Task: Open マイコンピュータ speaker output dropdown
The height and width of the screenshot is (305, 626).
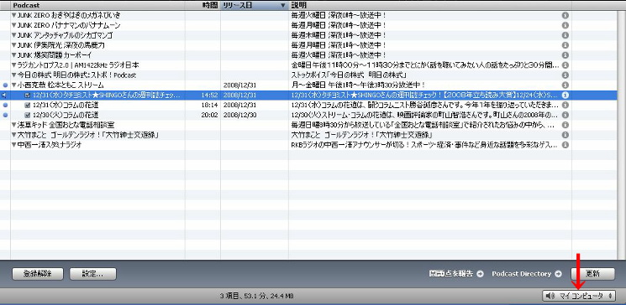Action: click(x=579, y=296)
